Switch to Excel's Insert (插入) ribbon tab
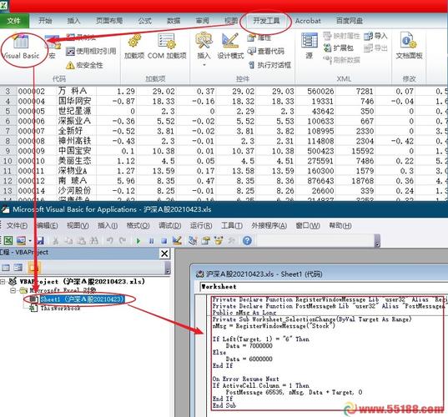 pyautogui.click(x=73, y=21)
